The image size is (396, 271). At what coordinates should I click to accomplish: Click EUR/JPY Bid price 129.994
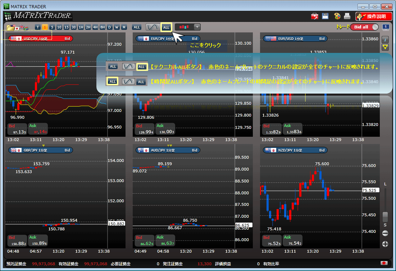144,129
